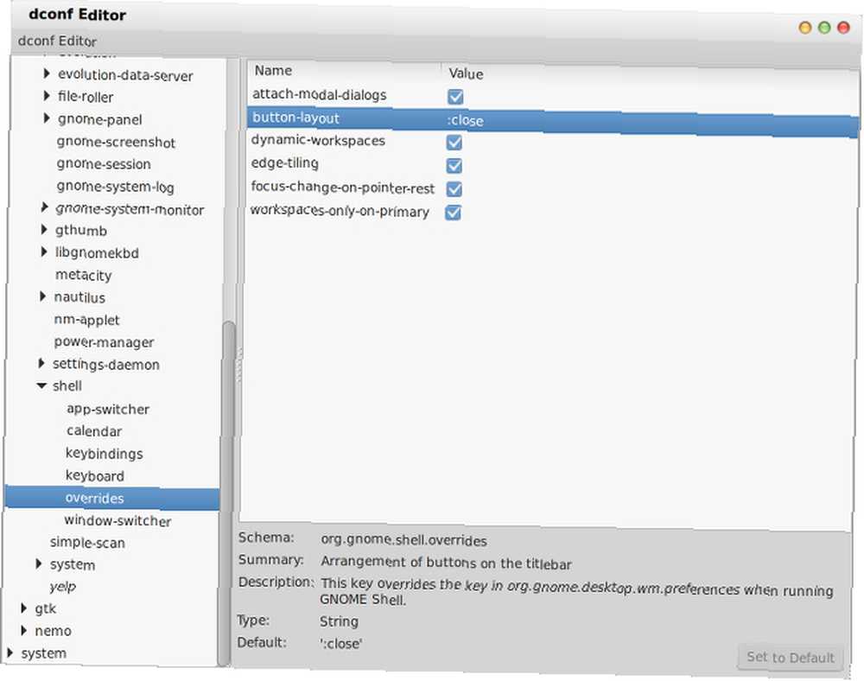The height and width of the screenshot is (681, 864).
Task: Expand the gnome-panel tree node
Action: (x=47, y=118)
